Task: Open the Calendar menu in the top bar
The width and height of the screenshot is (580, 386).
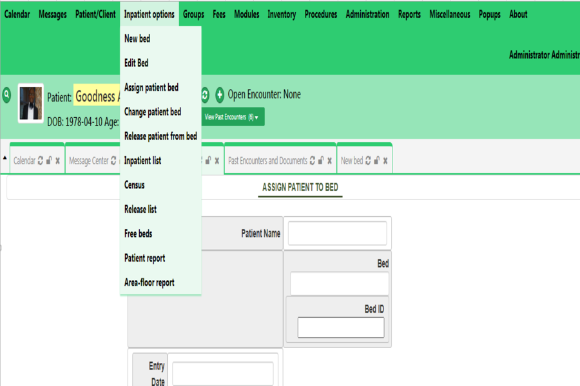Action: 17,14
